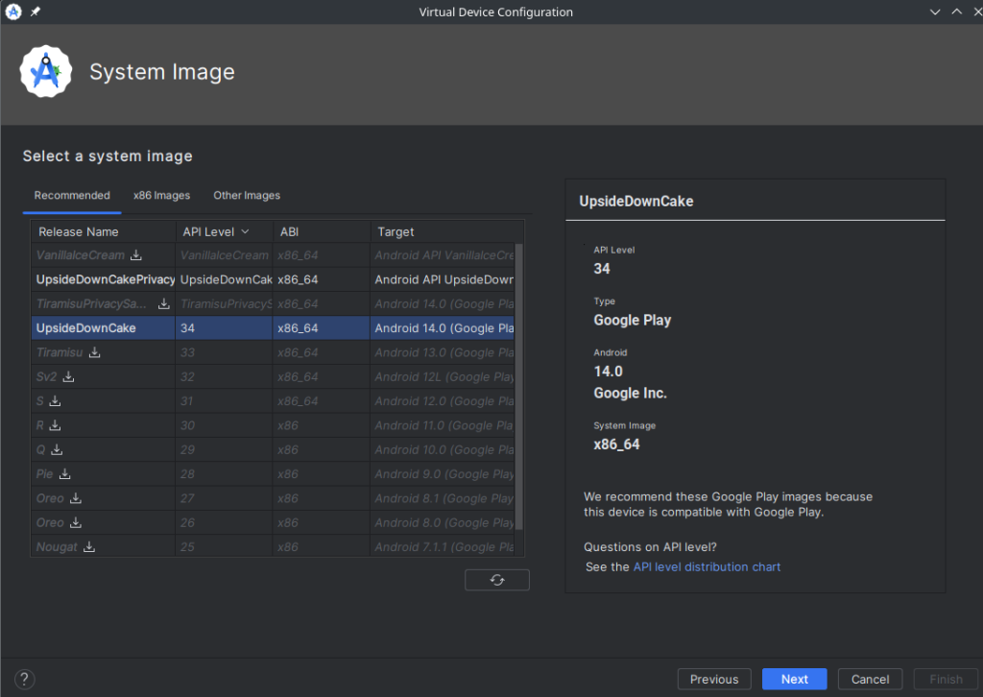Select the Recommended tab

(x=72, y=196)
